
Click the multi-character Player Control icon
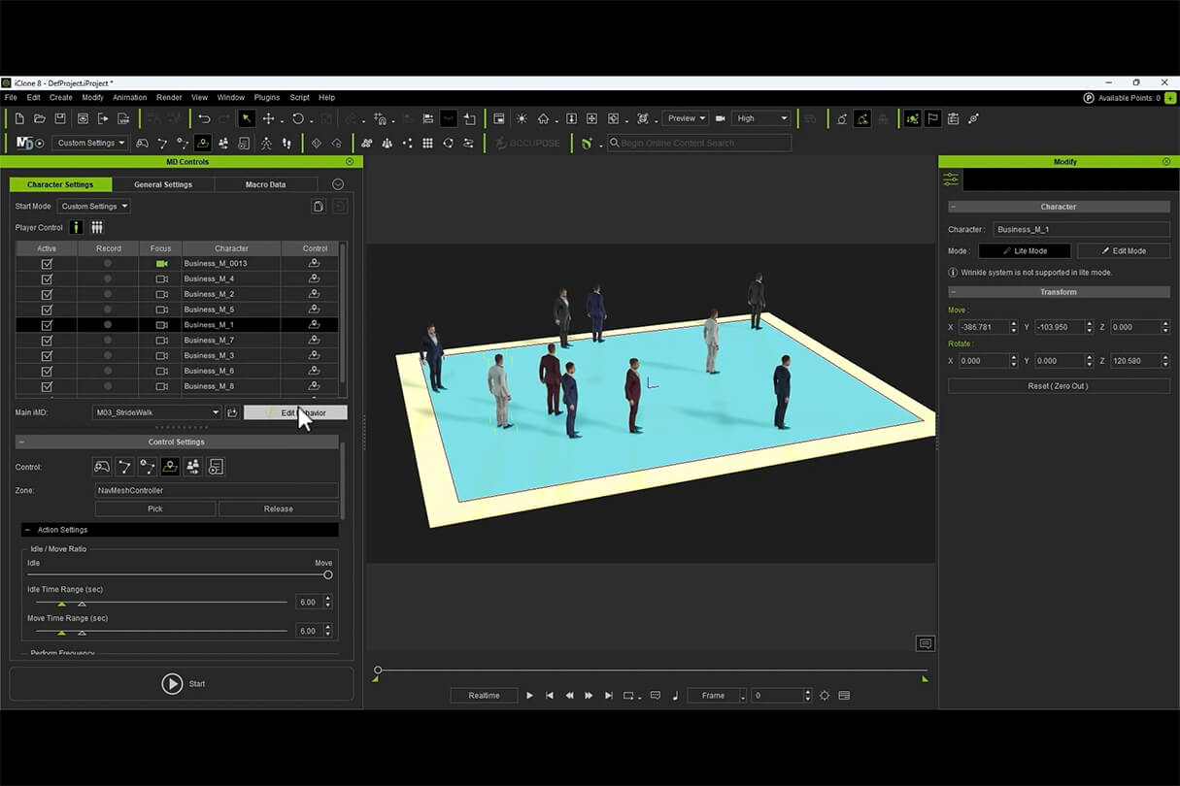97,228
